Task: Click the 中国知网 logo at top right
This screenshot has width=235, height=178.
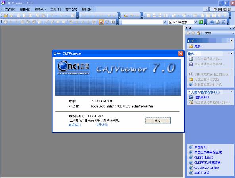Action: 219,10
